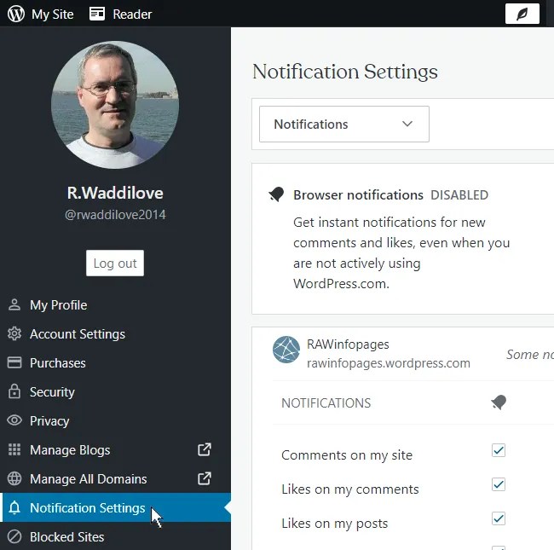Click the Manage Blogs grid icon
This screenshot has height=550, width=554.
(x=14, y=449)
